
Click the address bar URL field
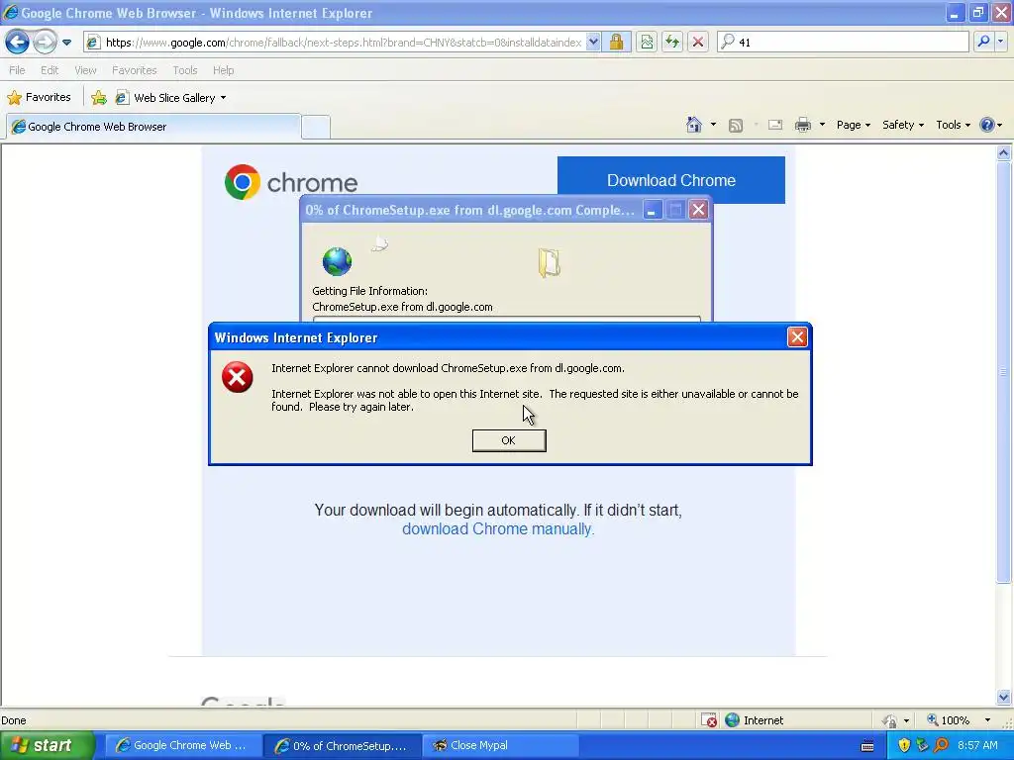(335, 43)
